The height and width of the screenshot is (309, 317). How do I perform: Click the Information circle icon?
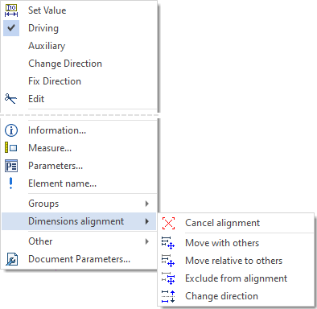(x=11, y=130)
